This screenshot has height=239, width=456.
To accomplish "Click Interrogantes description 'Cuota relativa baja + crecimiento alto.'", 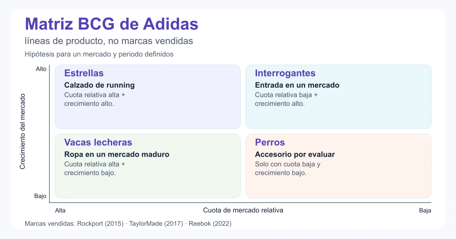I will pyautogui.click(x=287, y=99).
